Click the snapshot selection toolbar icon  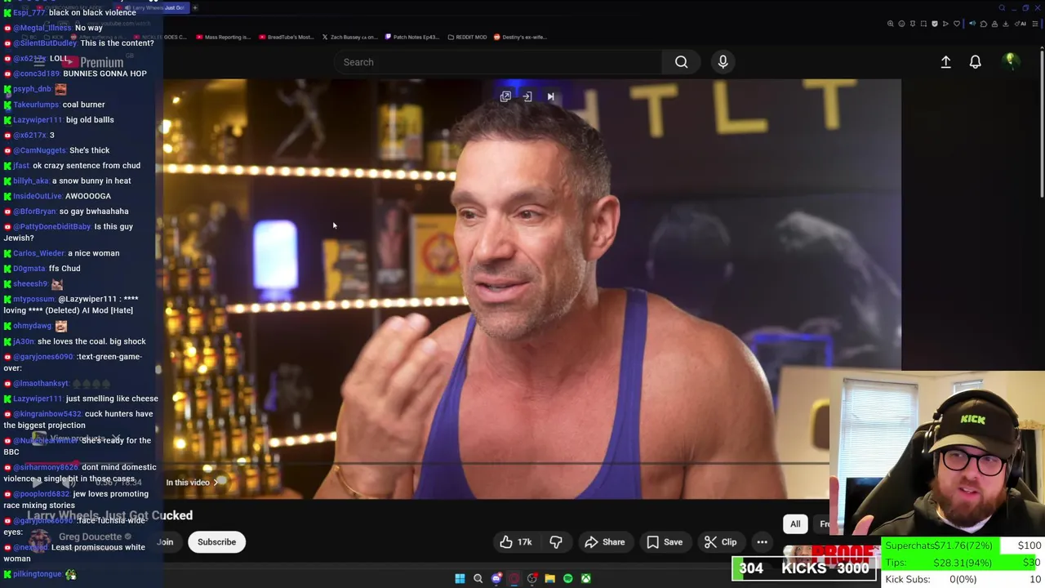point(923,24)
